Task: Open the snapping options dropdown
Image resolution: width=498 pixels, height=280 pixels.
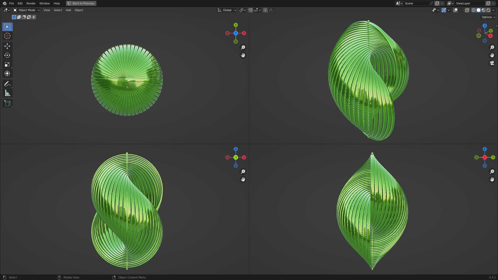Action: (257, 10)
